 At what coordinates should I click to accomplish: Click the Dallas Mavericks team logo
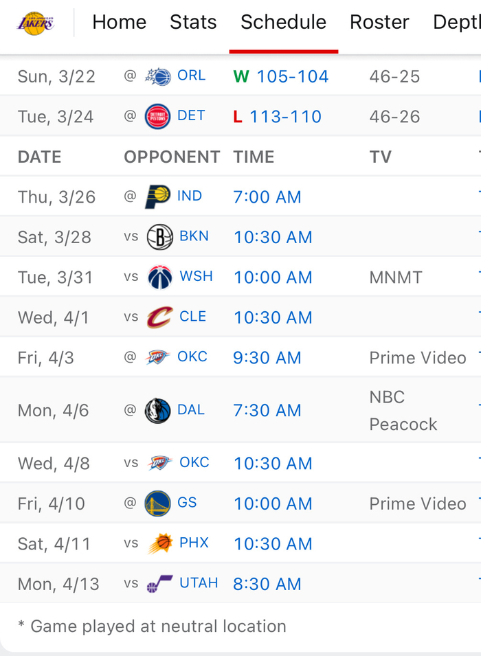[x=157, y=411]
